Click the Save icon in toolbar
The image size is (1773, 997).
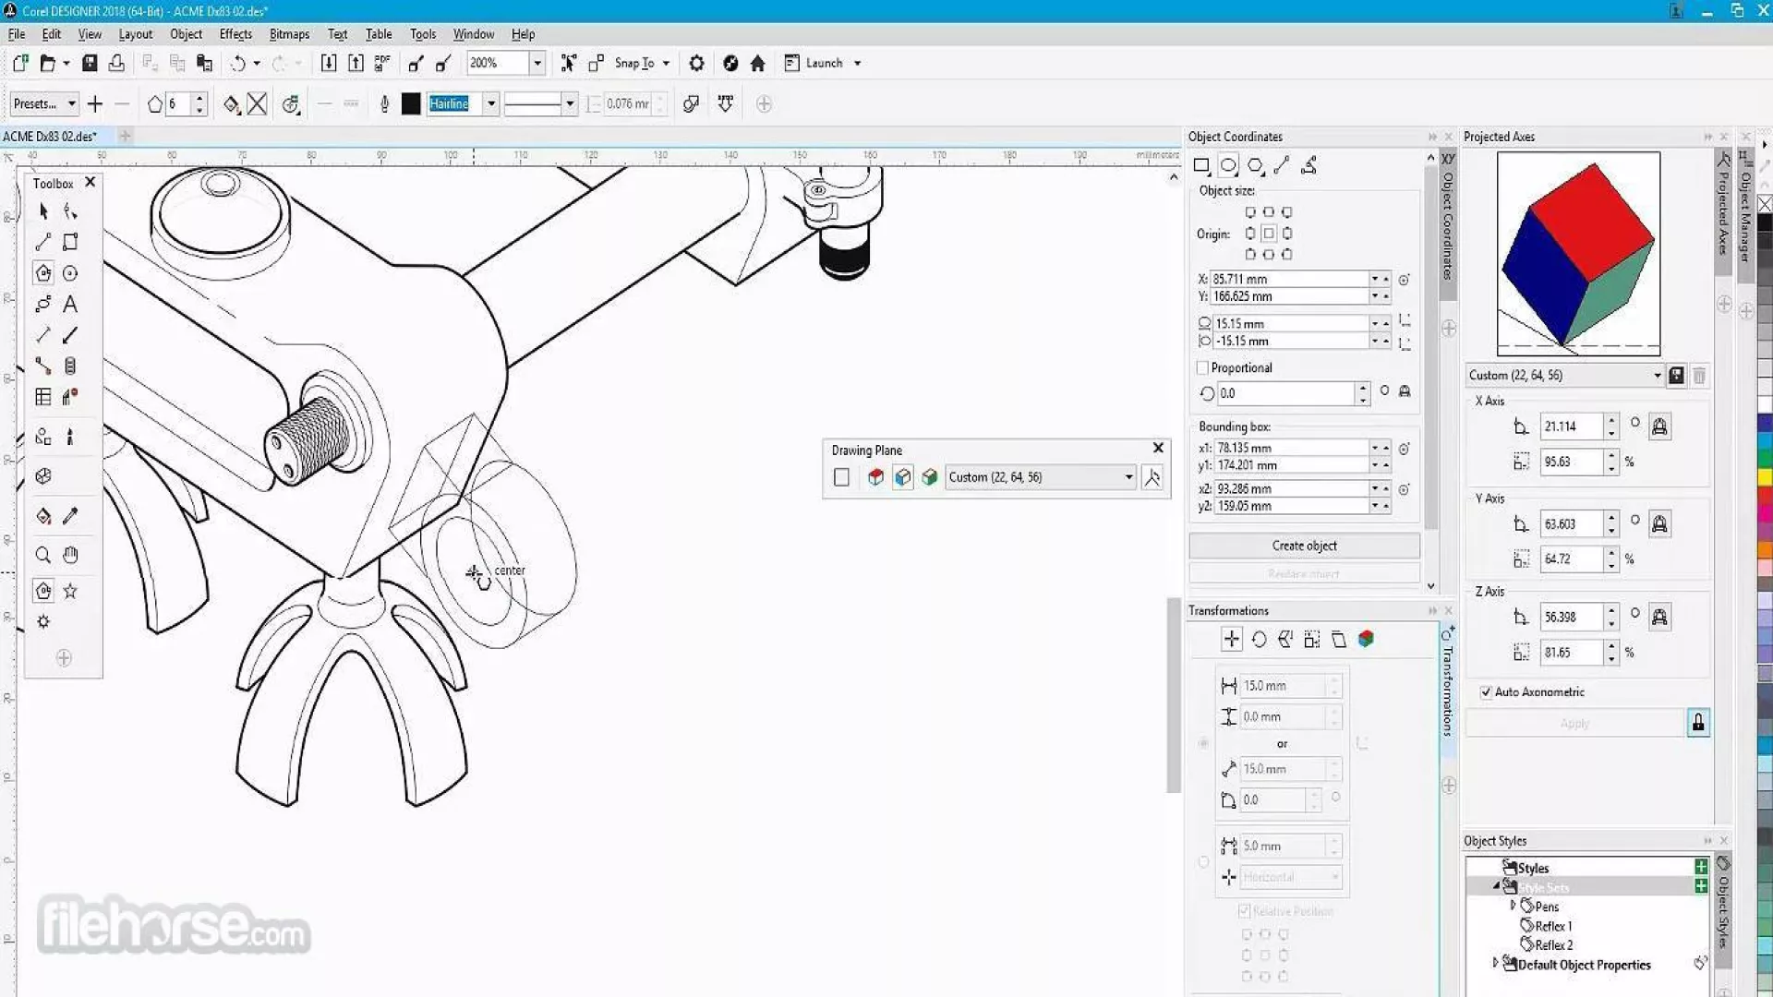click(90, 63)
